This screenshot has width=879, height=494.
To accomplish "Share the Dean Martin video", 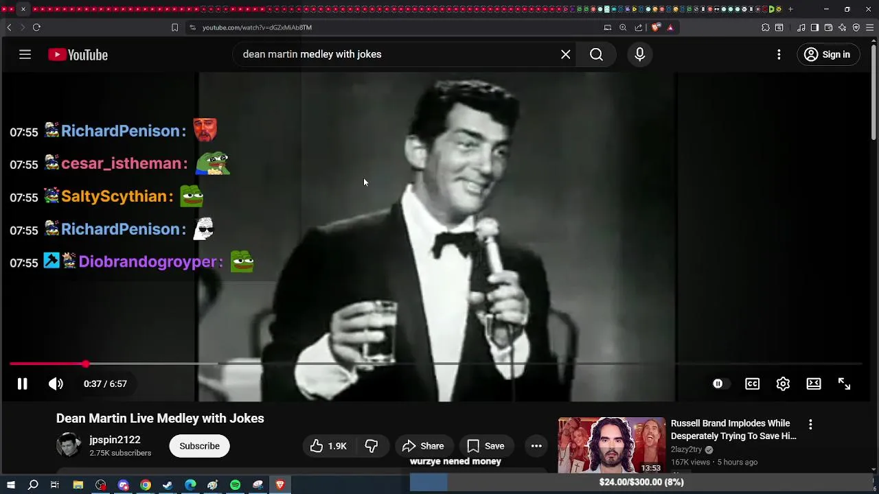I will 424,446.
